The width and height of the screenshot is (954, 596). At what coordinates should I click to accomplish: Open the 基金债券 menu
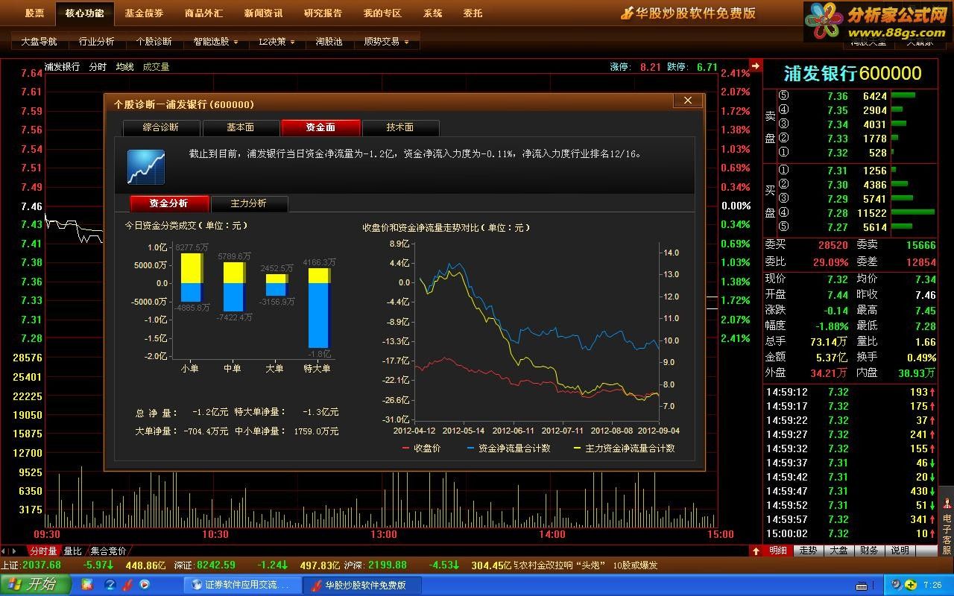pos(144,13)
